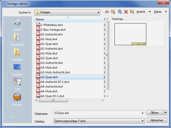Click the Öffnen button
Image resolution: width=171 pixels, height=128 pixels.
coord(155,113)
